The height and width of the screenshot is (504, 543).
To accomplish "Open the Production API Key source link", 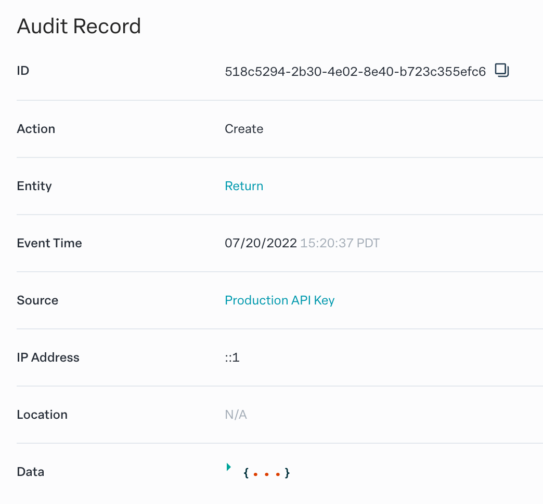I will pos(279,300).
